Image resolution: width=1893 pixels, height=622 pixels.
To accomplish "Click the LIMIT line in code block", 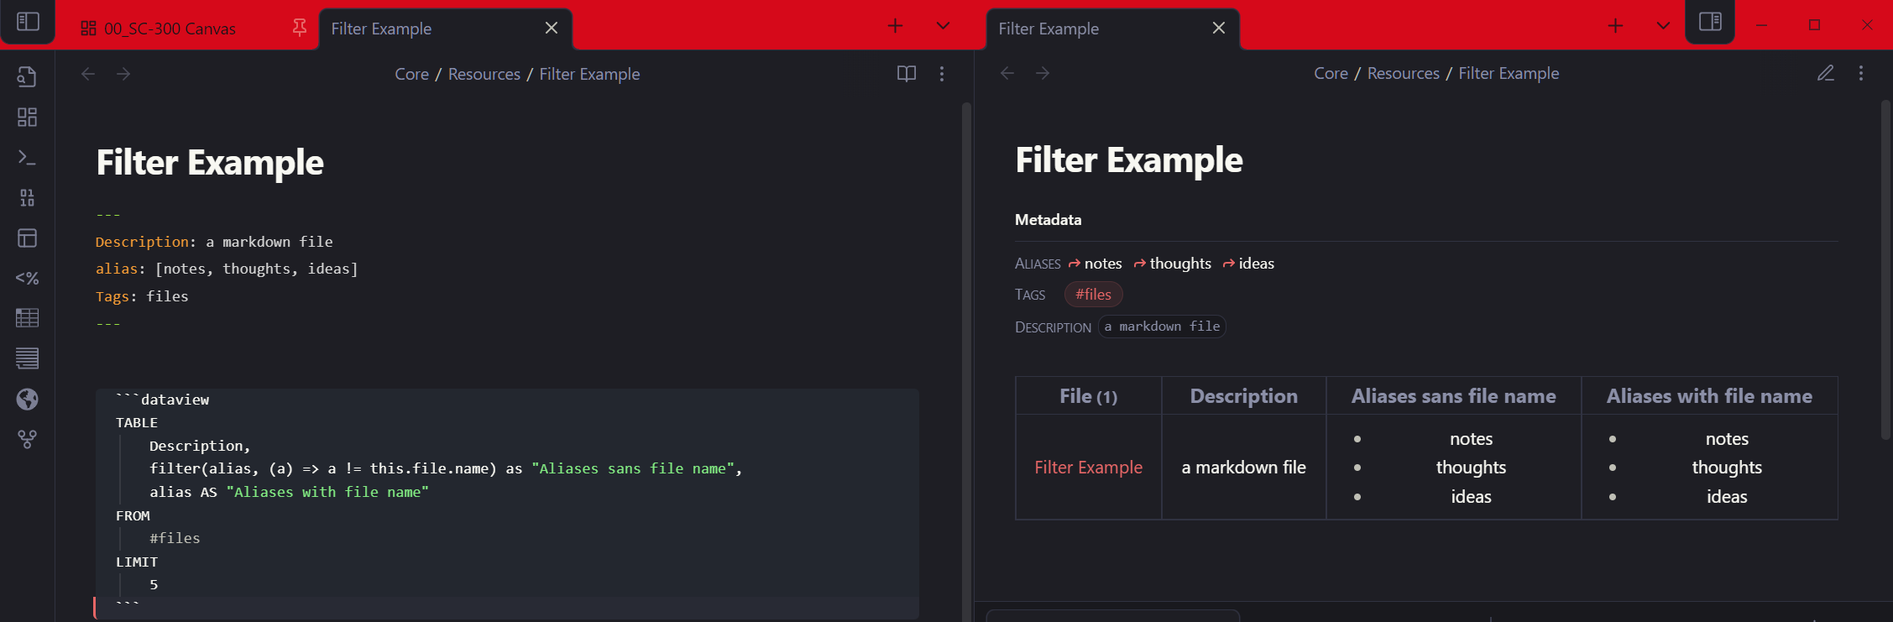I will (x=137, y=562).
